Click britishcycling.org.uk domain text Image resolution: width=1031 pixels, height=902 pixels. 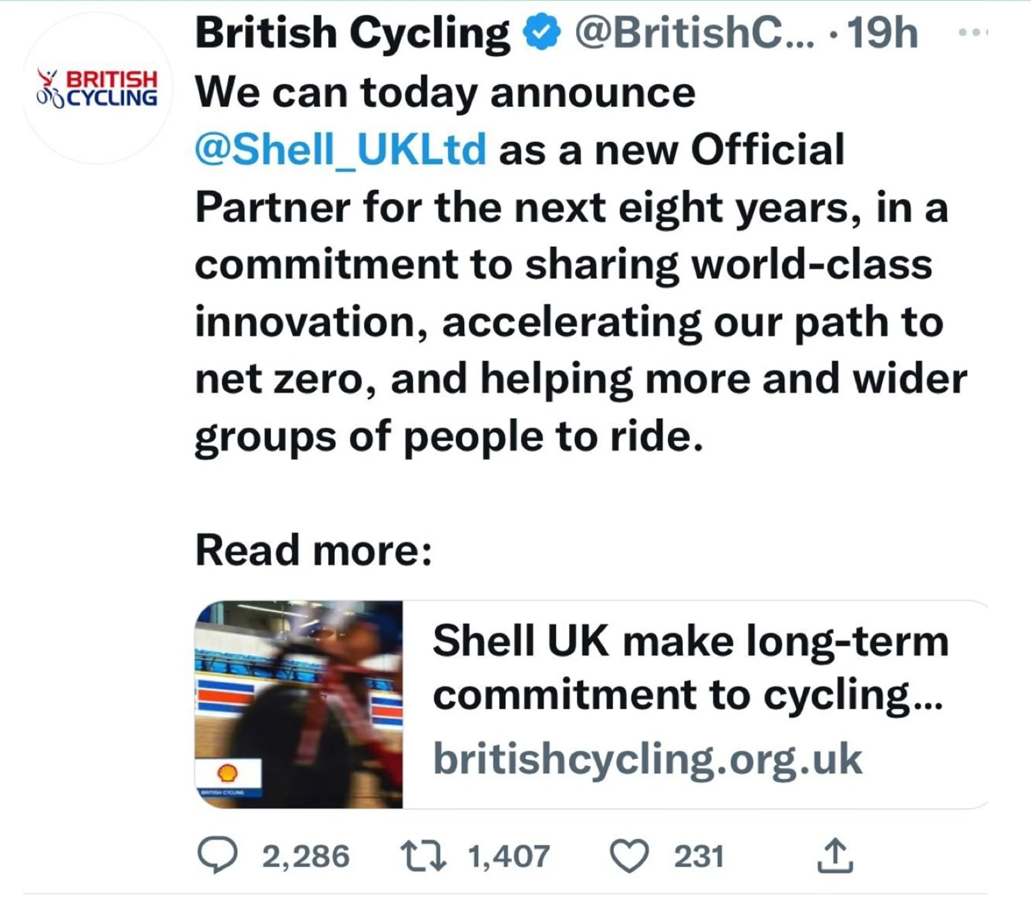point(647,759)
